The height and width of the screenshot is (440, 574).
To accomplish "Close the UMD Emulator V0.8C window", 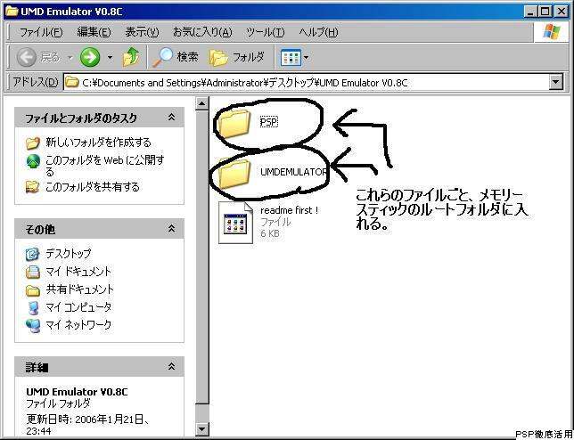I will pyautogui.click(x=561, y=12).
